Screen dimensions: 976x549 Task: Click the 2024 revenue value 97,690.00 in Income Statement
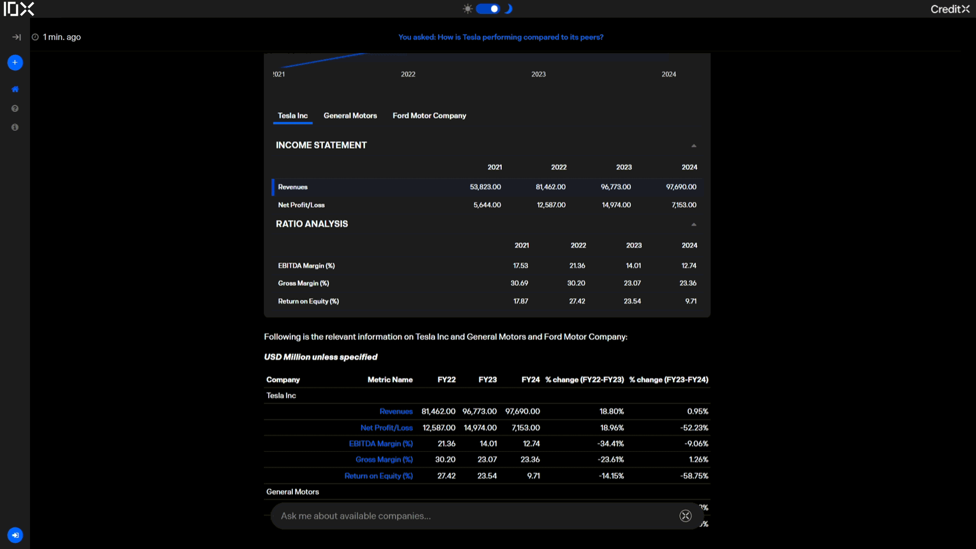coord(681,187)
